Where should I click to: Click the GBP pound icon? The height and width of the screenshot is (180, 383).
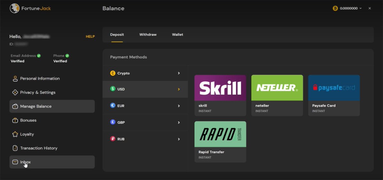coord(113,122)
